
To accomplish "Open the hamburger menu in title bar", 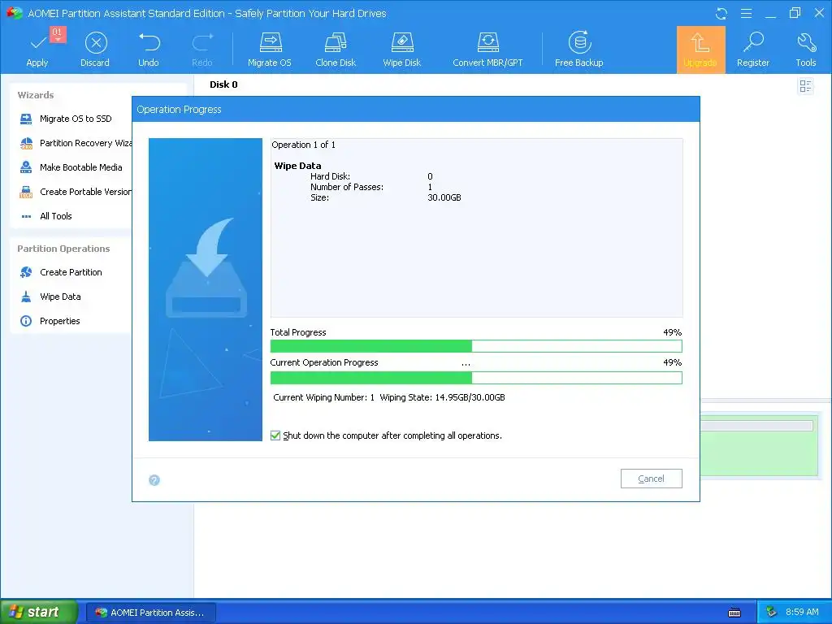I will click(746, 13).
